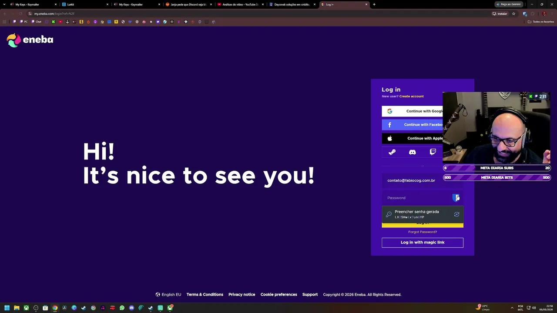Image resolution: width=557 pixels, height=313 pixels.
Task: Regenerate the suggested password
Action: 456,214
